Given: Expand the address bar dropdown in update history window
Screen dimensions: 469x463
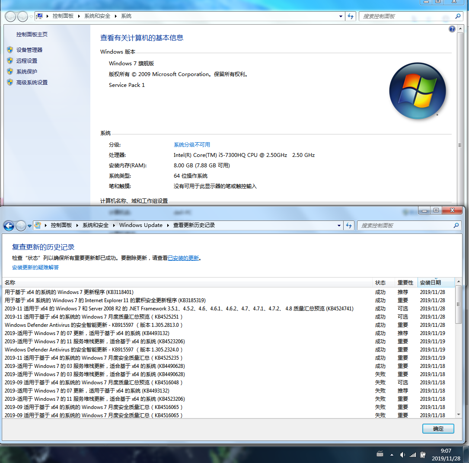Looking at the screenshot, I should coord(339,226).
